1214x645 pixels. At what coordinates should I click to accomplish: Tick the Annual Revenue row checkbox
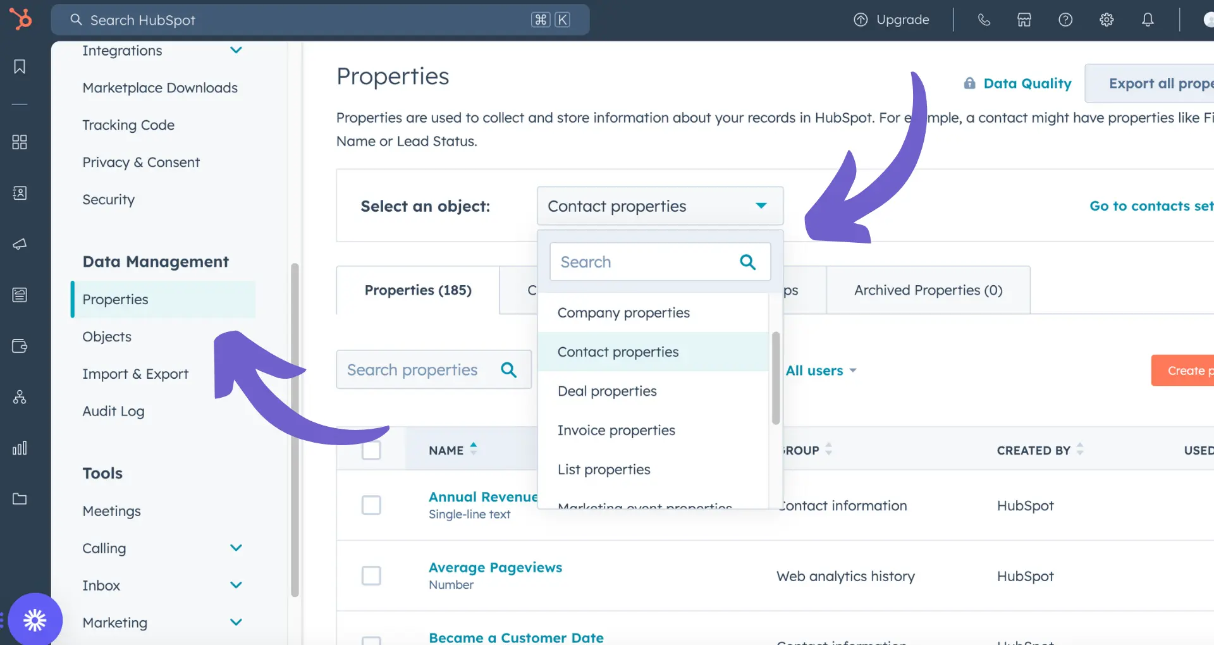coord(371,505)
